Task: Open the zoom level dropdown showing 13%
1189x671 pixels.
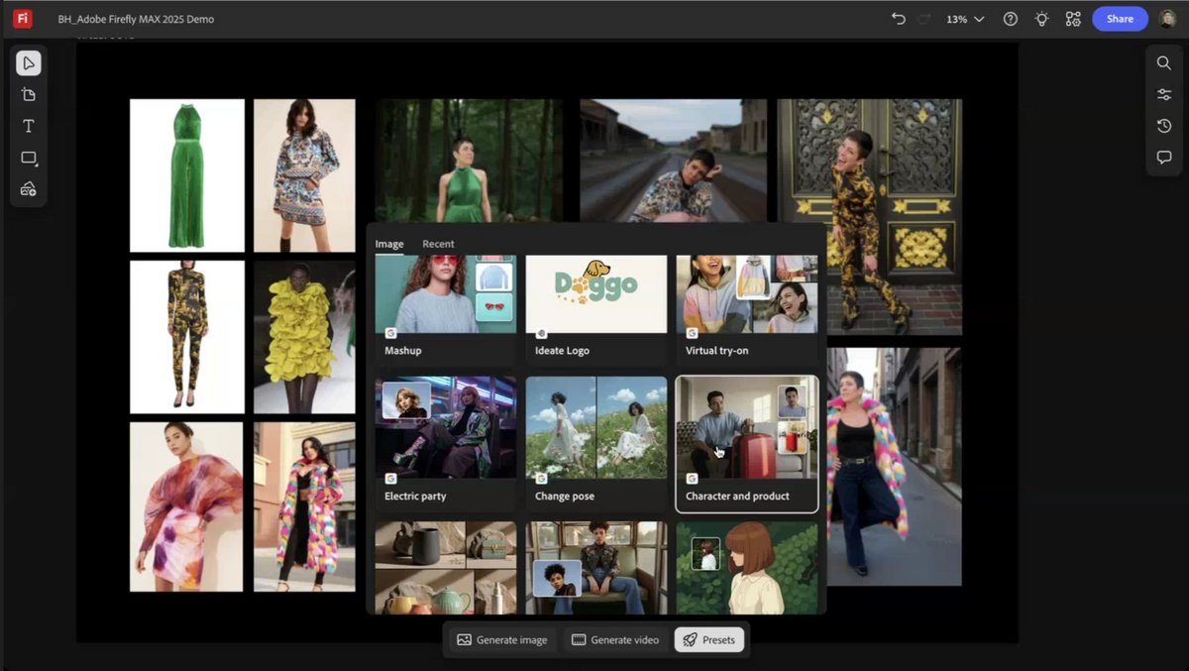Action: pos(963,18)
